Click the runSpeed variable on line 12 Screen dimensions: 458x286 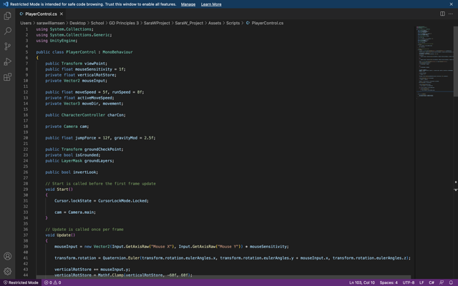click(121, 92)
